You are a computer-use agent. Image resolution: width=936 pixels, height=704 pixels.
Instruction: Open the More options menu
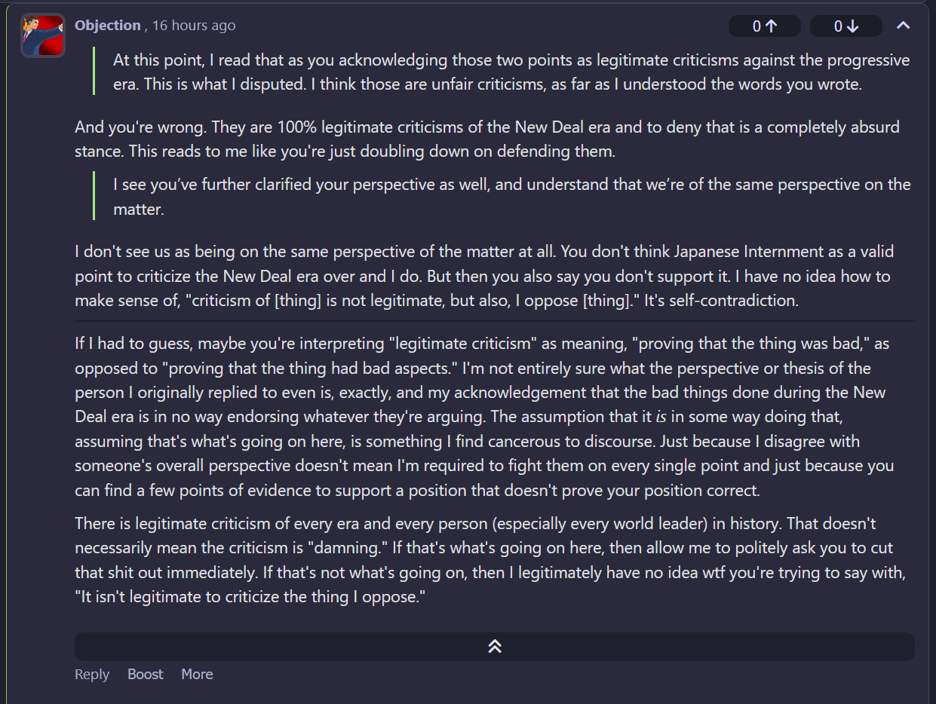197,674
